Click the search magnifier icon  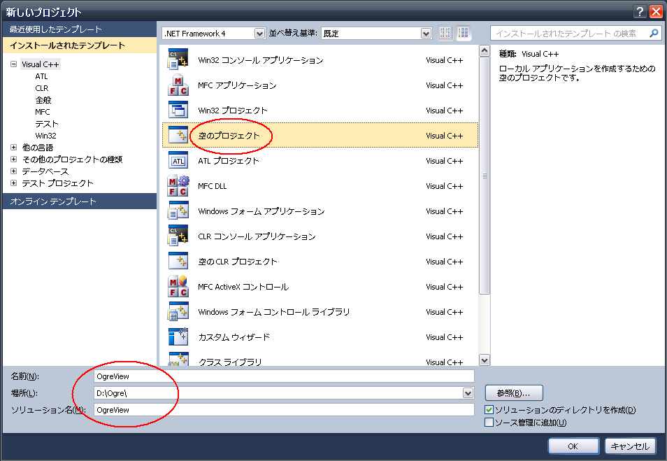pos(654,33)
